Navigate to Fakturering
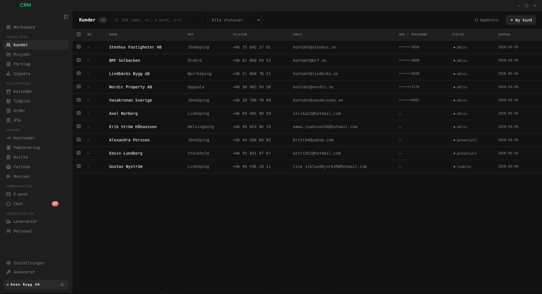The width and height of the screenshot is (542, 294). (x=36, y=148)
